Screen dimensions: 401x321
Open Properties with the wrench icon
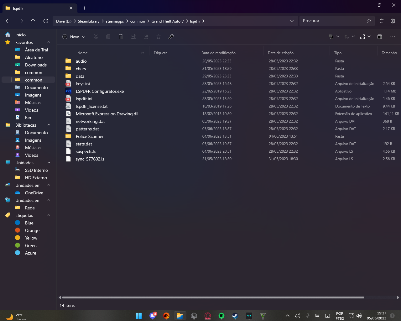point(171,37)
